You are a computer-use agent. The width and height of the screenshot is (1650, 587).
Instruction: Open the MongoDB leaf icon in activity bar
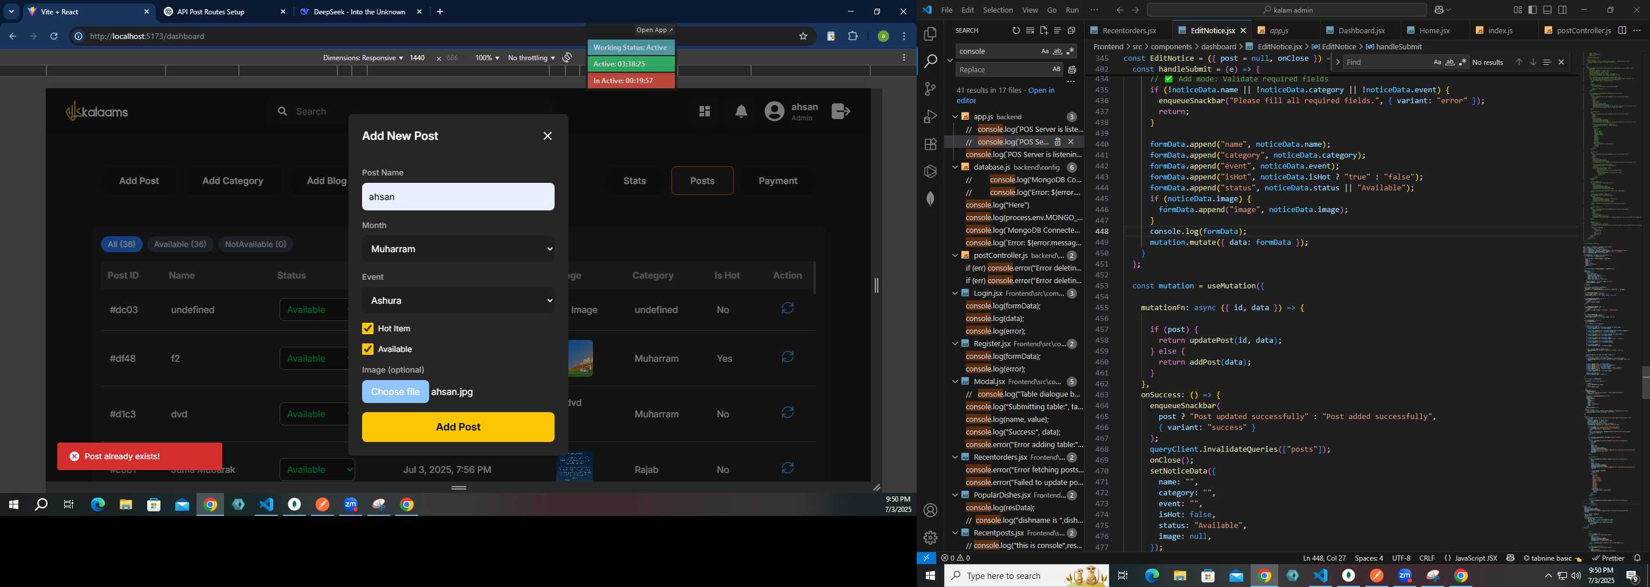click(930, 199)
